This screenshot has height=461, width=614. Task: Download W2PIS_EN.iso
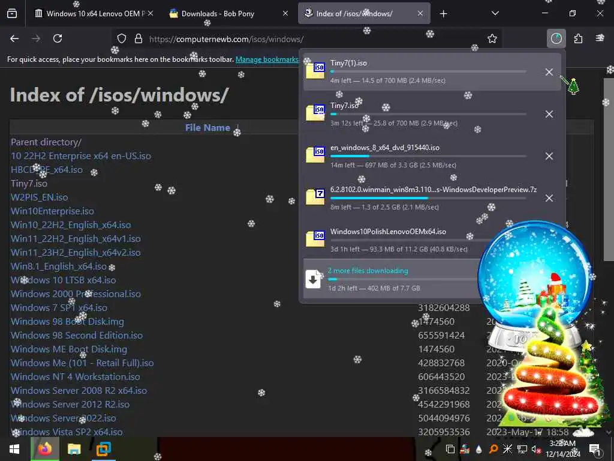39,197
